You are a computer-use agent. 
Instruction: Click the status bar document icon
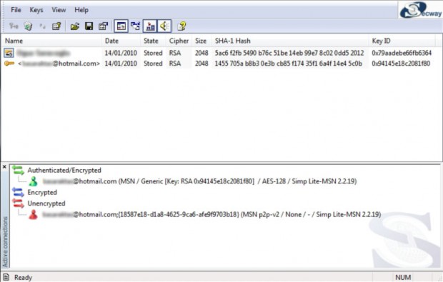(x=6, y=277)
